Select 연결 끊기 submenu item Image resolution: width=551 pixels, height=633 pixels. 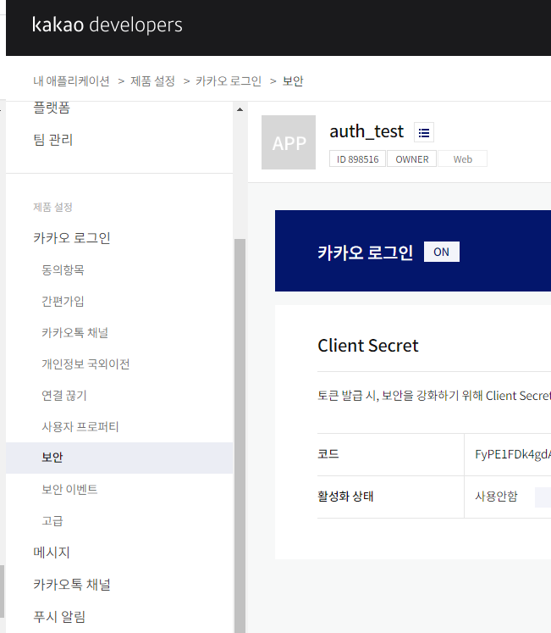(64, 395)
